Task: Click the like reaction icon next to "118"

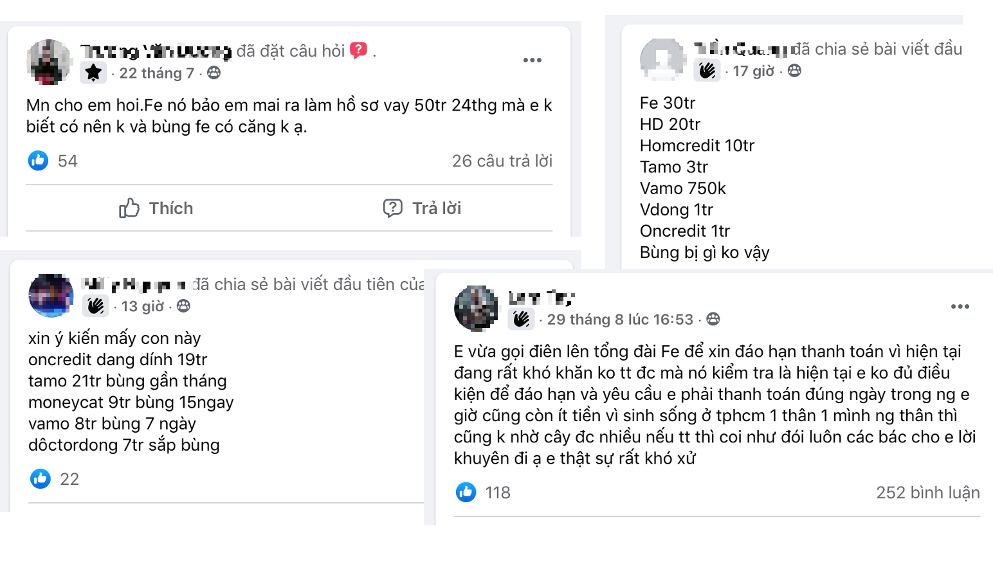Action: (x=466, y=493)
